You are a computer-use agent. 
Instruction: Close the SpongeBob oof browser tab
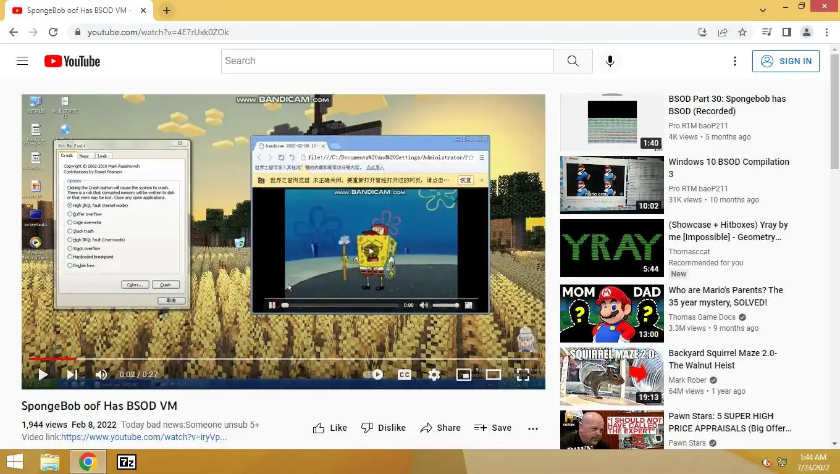click(x=143, y=10)
